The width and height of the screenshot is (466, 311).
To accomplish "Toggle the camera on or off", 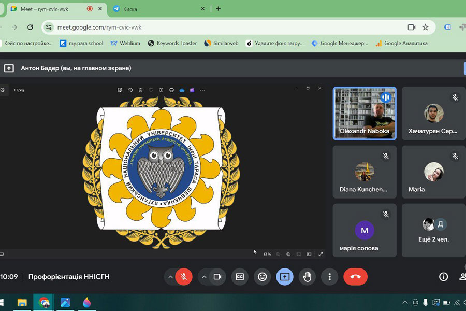I will [217, 277].
